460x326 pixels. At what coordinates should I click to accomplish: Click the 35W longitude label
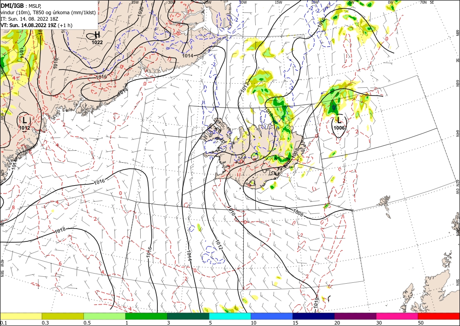click(135, 2)
